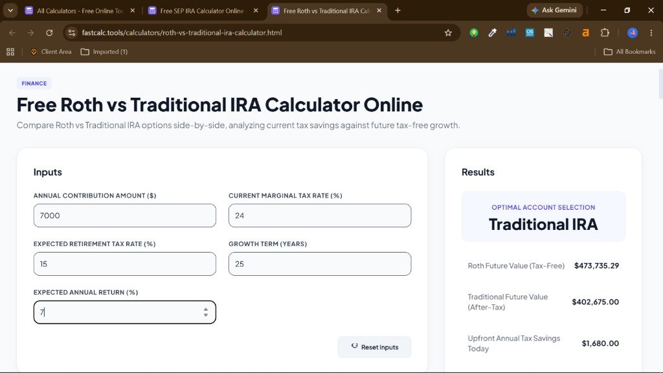Open the Chrome three-dot menu
The width and height of the screenshot is (663, 373).
[651, 32]
